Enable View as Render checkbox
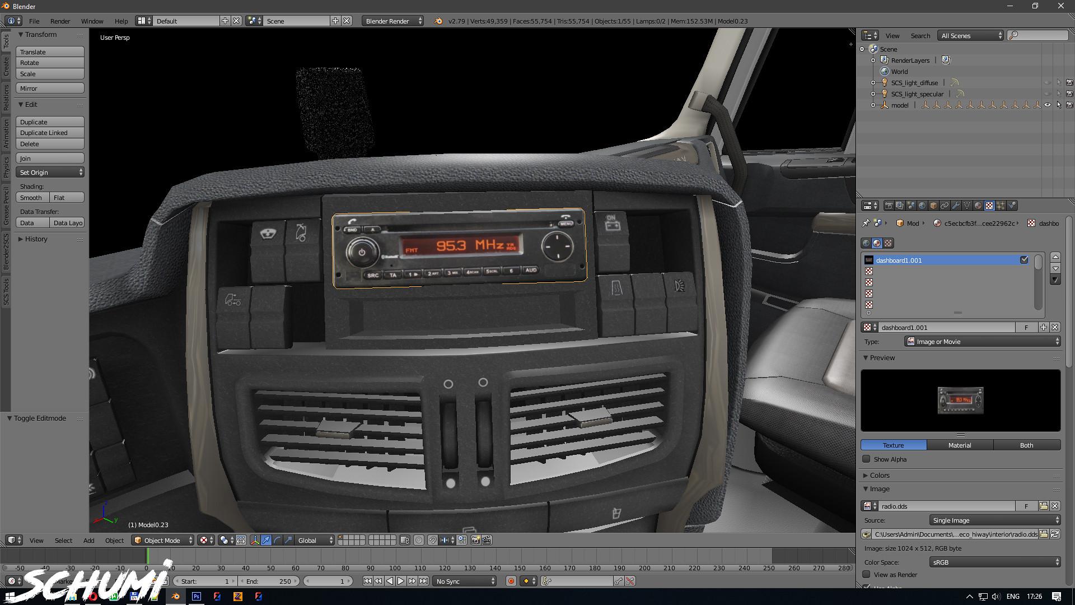This screenshot has width=1075, height=605. pos(867,575)
